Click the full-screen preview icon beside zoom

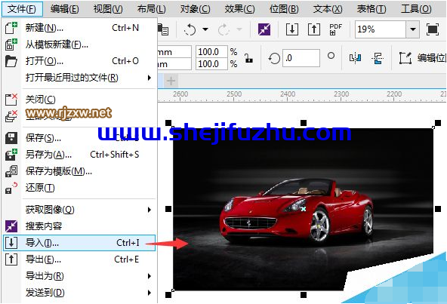pos(433,29)
